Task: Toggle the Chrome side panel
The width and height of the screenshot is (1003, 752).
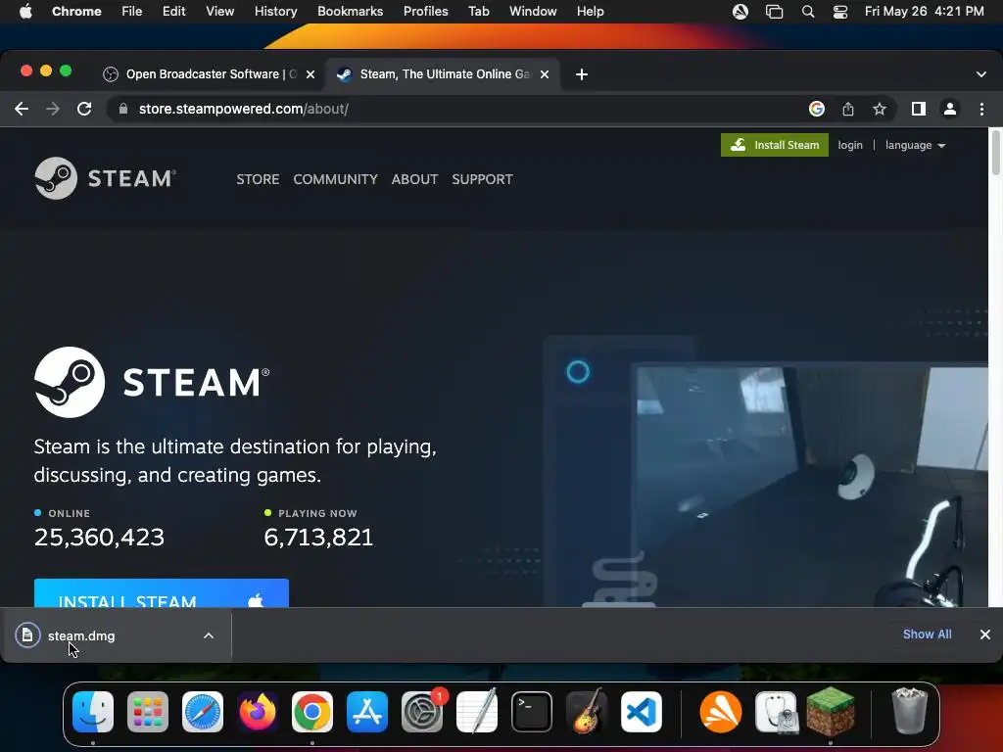Action: tap(919, 109)
